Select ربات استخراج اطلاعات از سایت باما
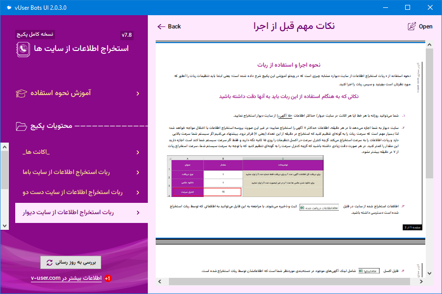The height and width of the screenshot is (294, 442). point(82,172)
